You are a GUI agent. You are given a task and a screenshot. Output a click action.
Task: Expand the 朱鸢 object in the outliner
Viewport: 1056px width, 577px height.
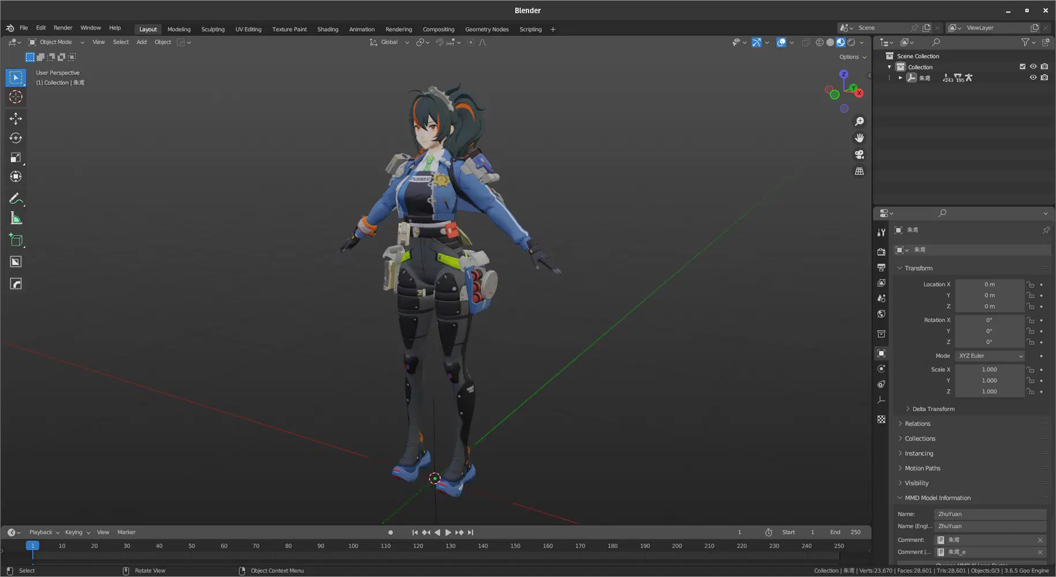899,77
